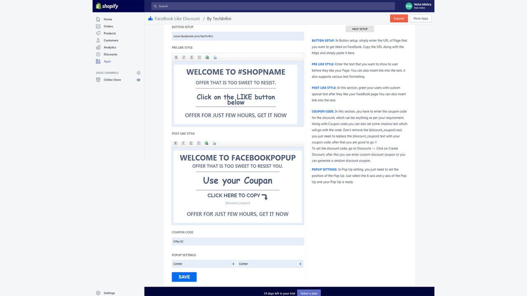Toggle bold in Post Like Style toolbar
This screenshot has width=527, height=296.
176,143
